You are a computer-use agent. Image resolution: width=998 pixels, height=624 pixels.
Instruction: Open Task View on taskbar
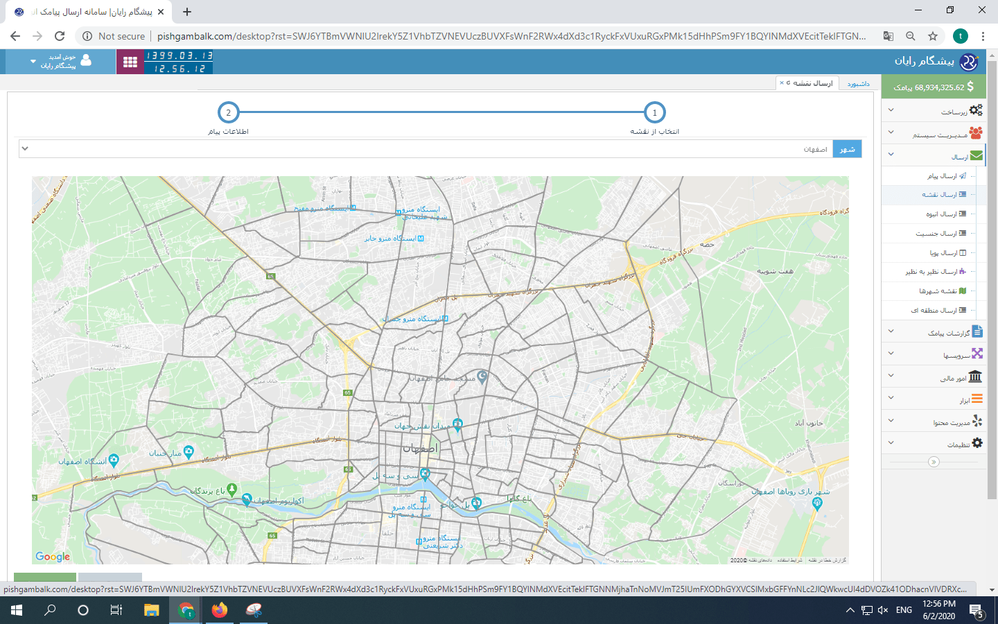pyautogui.click(x=116, y=610)
